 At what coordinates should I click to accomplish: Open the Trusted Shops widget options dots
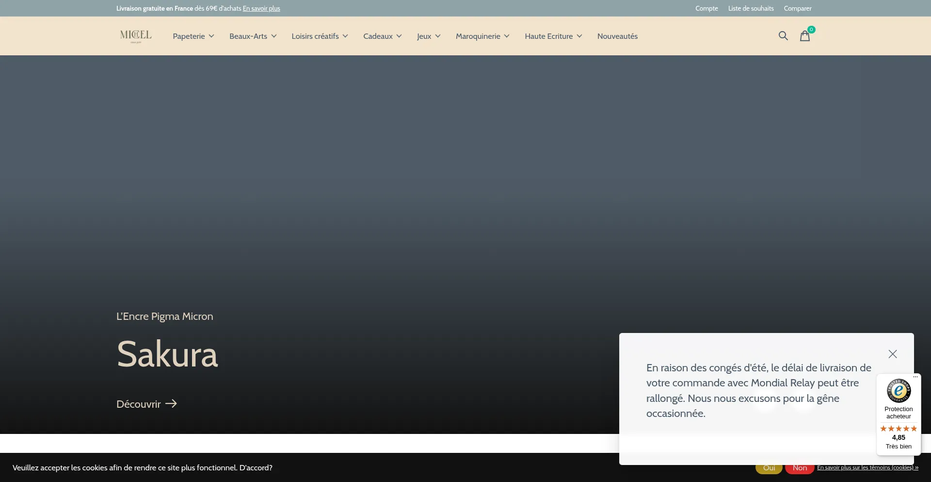tap(915, 377)
